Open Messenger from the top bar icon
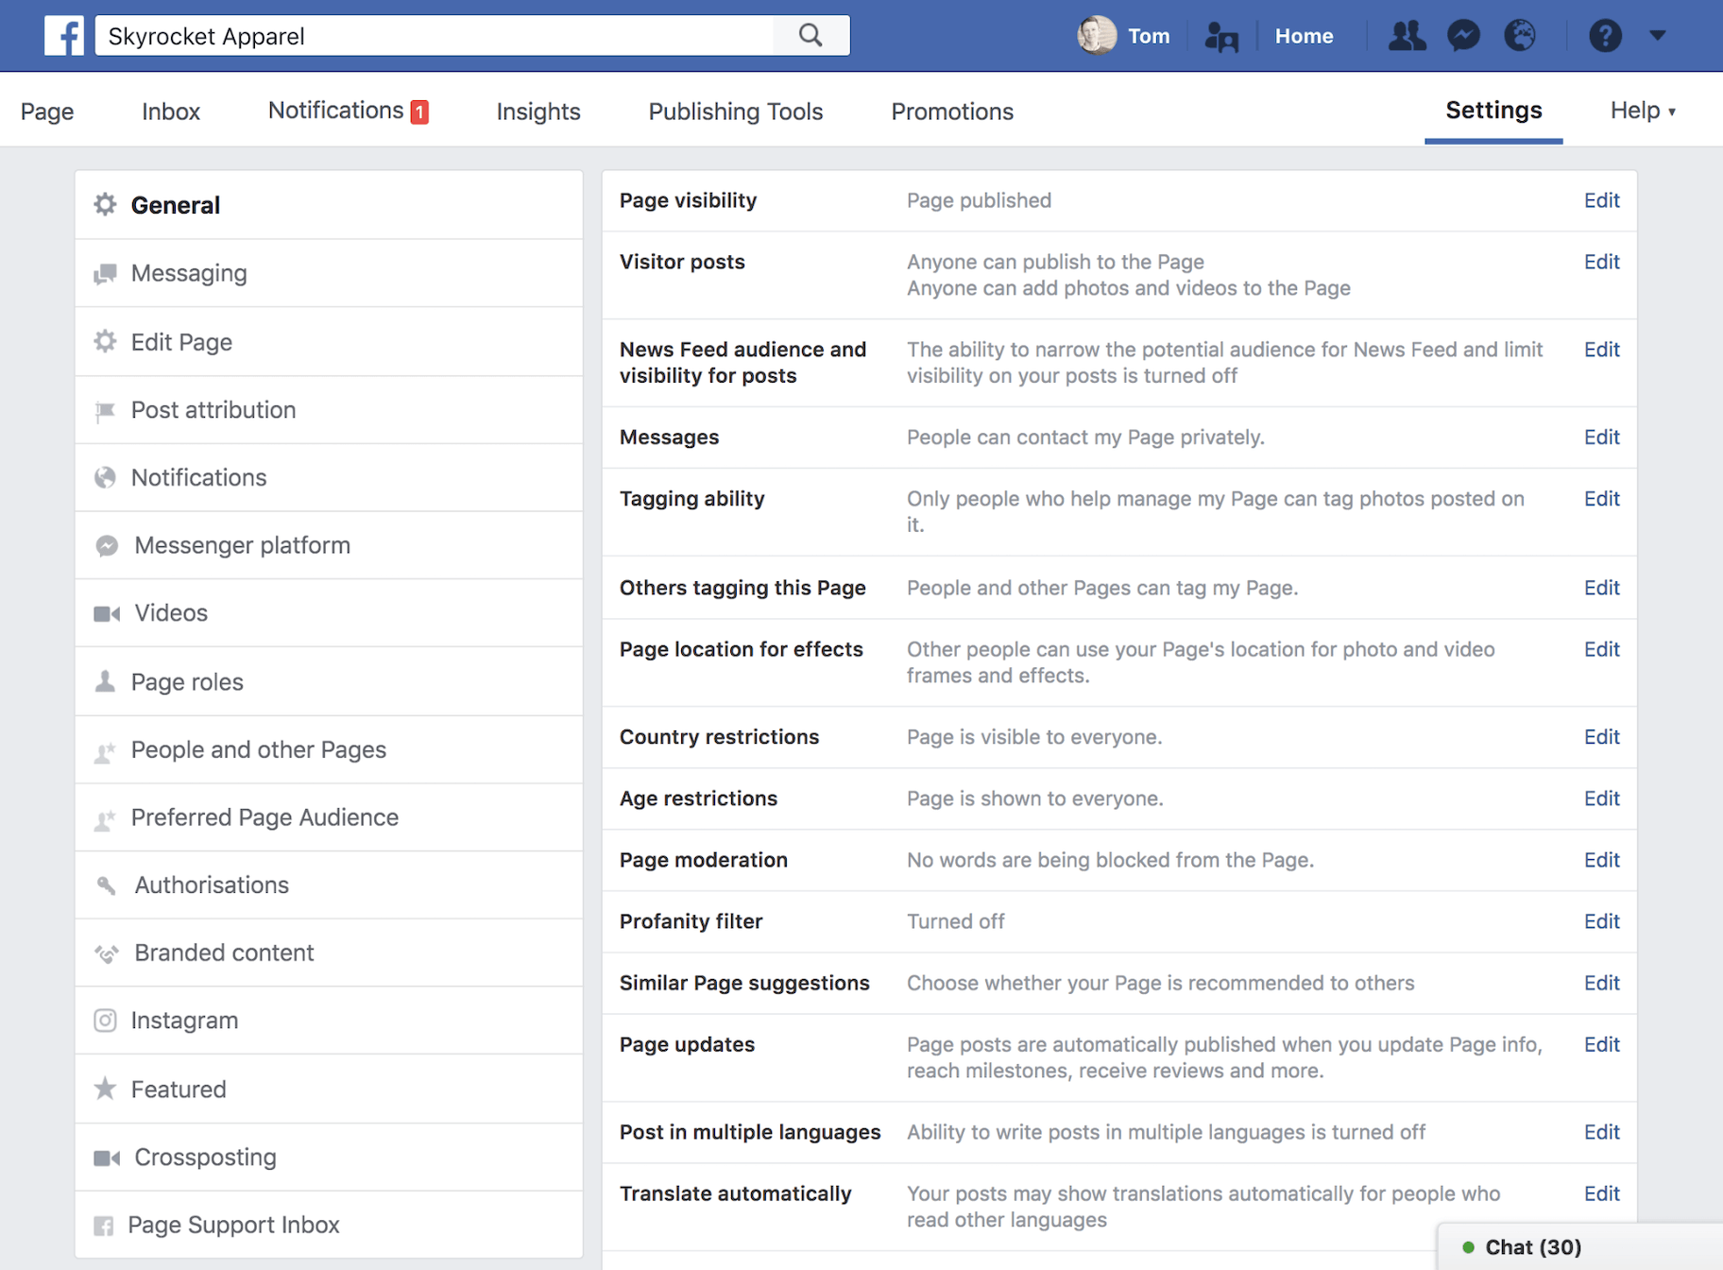Screen dimensions: 1723x1270 coord(1462,35)
